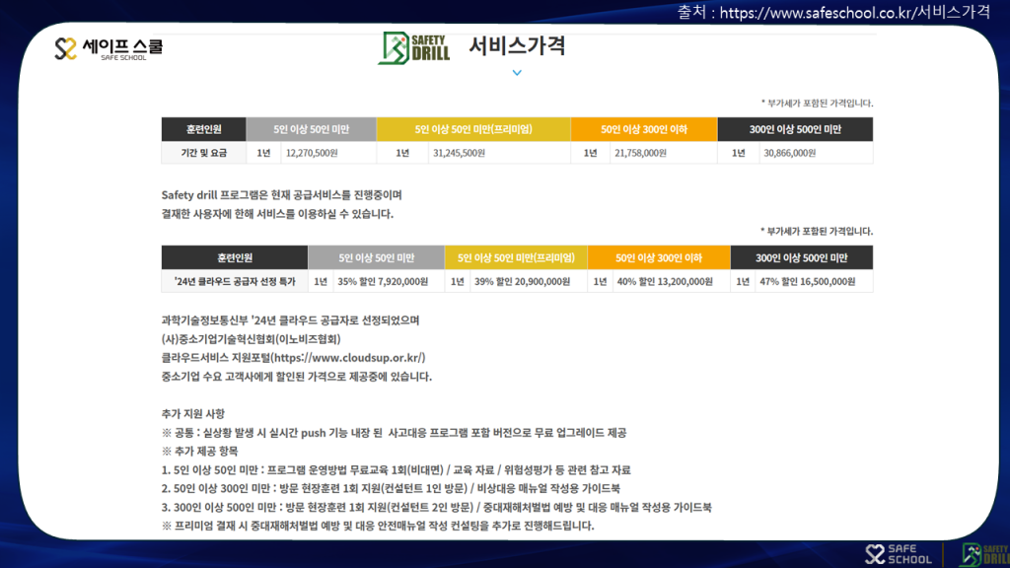Click the ※ 프리미엄 결재 시 컨설팅 line
The image size is (1010, 568).
[x=378, y=526]
